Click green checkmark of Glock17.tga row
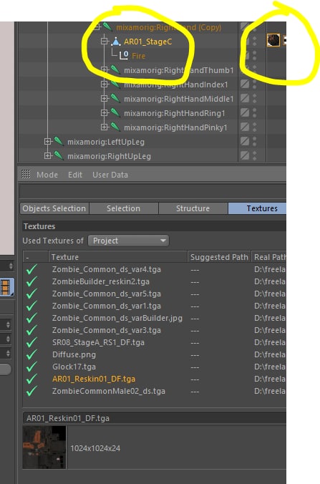The image size is (320, 484). tap(31, 367)
